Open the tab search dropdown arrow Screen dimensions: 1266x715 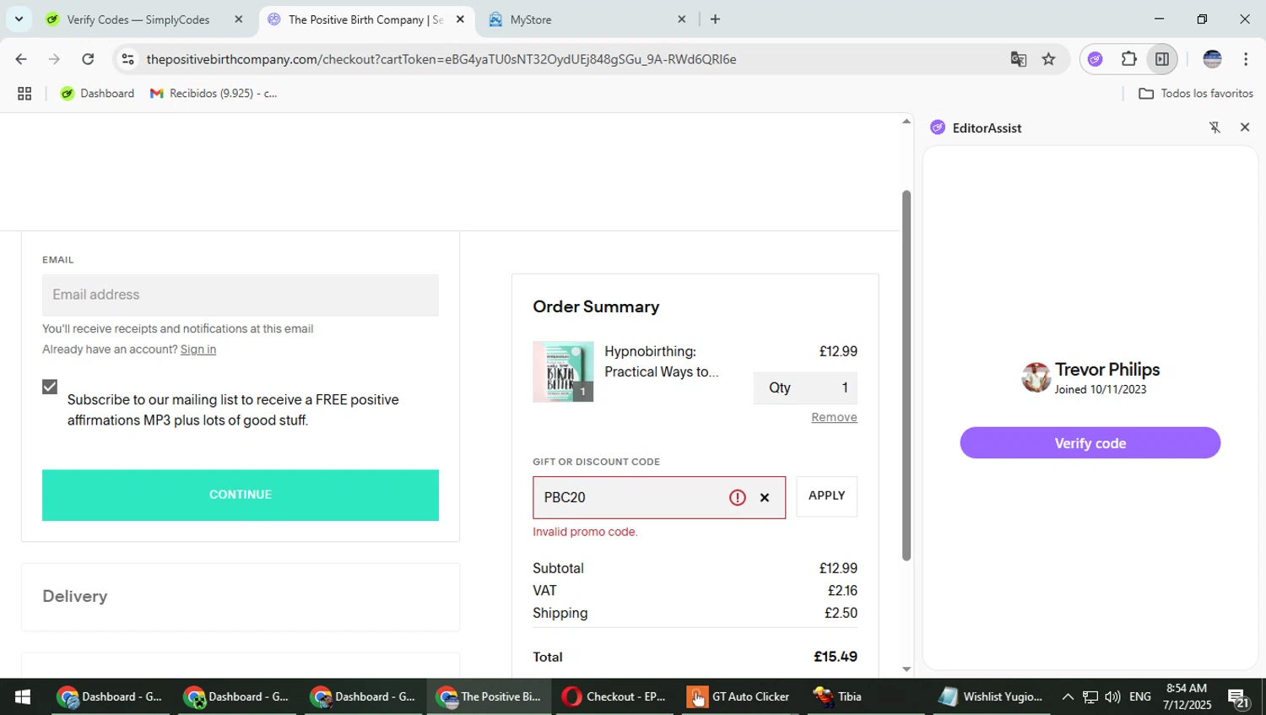(x=19, y=19)
